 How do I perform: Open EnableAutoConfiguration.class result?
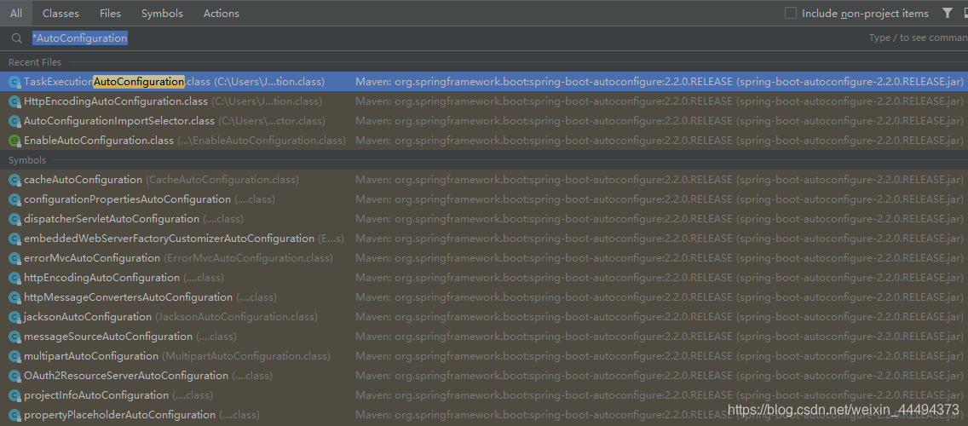tap(484, 141)
